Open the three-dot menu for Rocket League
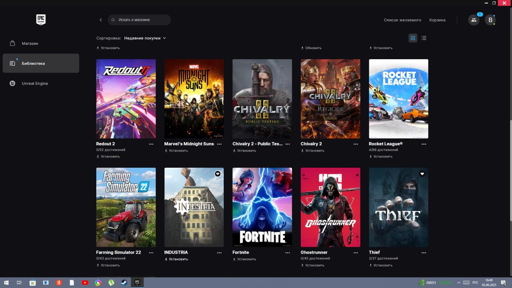 [x=424, y=144]
